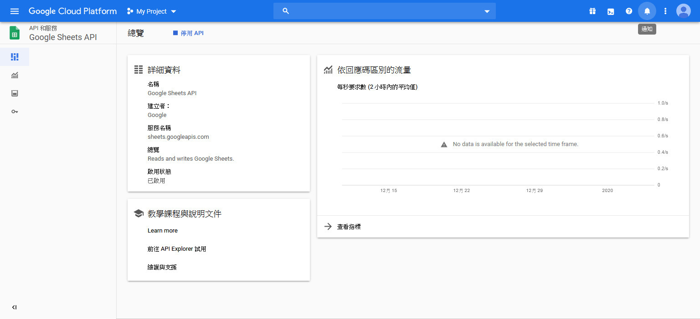
Task: Click sheets.googleapis.com service name text
Action: point(178,137)
